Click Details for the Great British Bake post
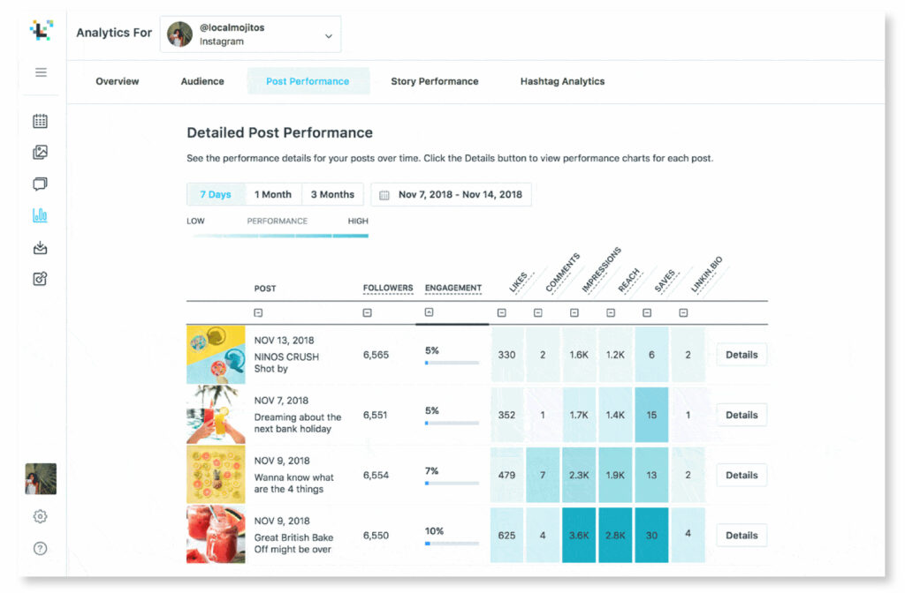 (741, 536)
